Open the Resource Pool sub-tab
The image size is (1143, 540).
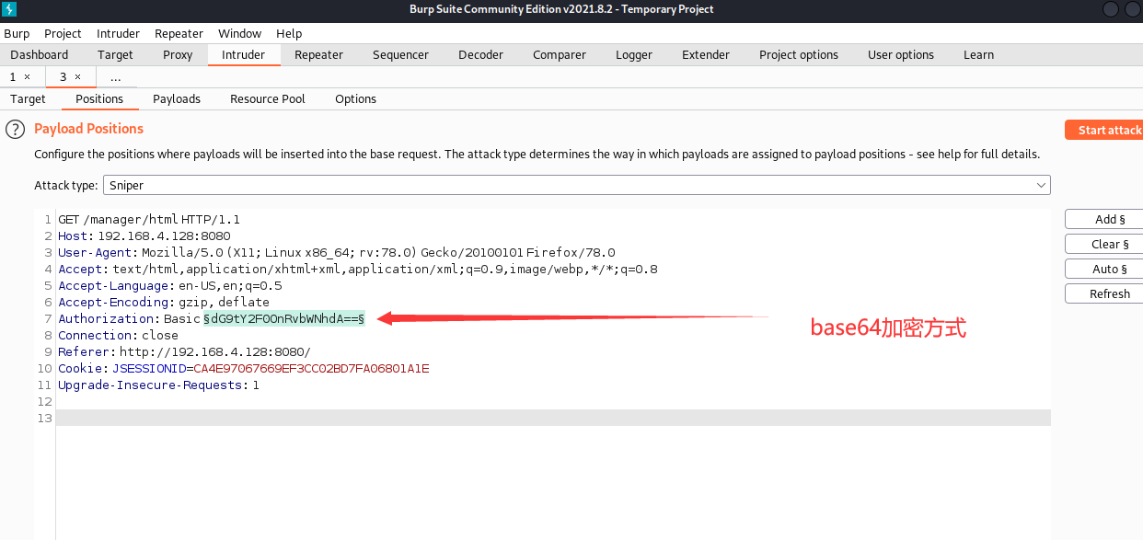[268, 98]
